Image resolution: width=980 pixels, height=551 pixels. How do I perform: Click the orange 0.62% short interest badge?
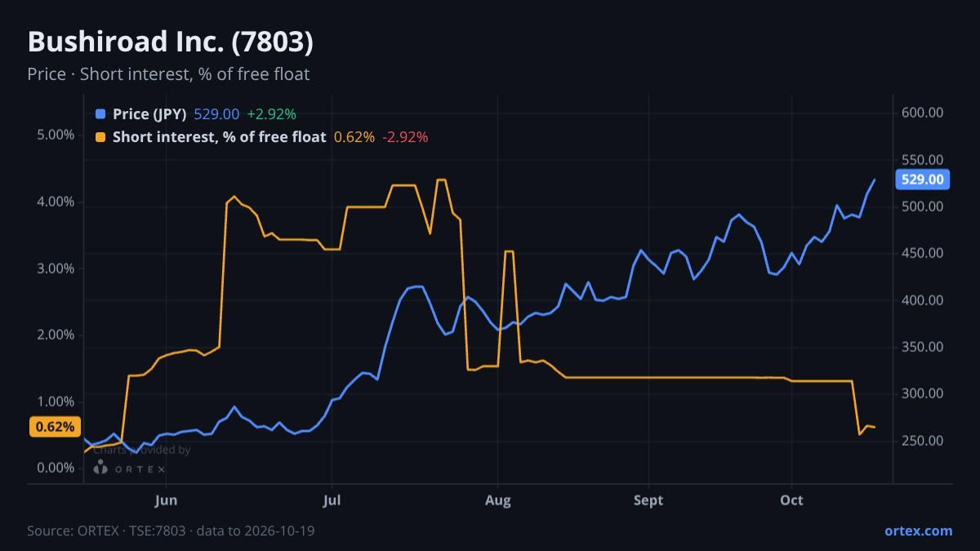coord(55,427)
